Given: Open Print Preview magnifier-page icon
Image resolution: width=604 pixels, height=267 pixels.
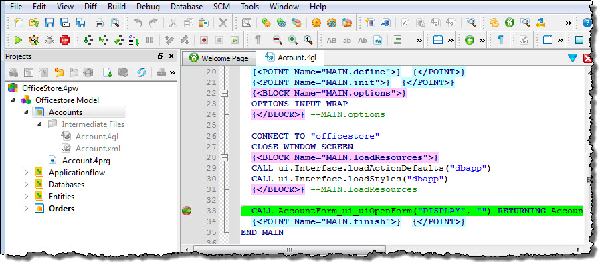Looking at the screenshot, I should coord(115,23).
